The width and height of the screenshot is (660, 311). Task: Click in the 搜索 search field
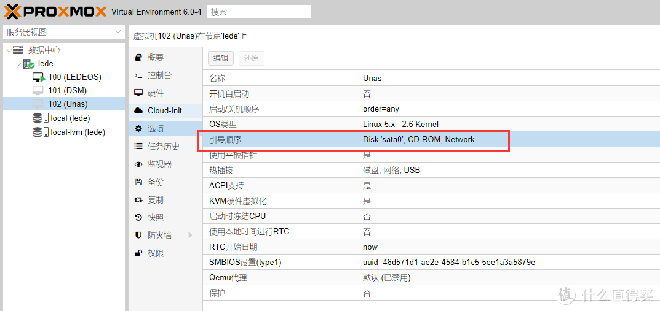click(x=258, y=12)
